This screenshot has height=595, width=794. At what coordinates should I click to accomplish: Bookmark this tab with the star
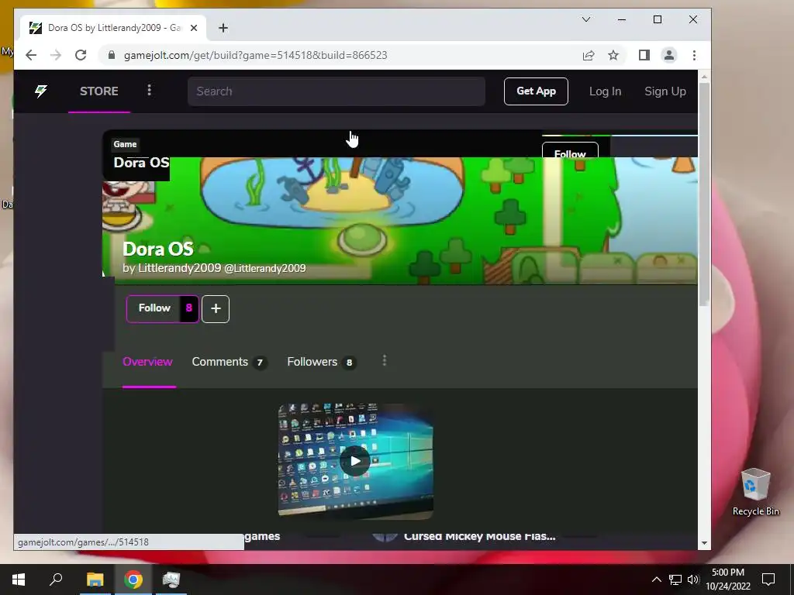tap(613, 55)
